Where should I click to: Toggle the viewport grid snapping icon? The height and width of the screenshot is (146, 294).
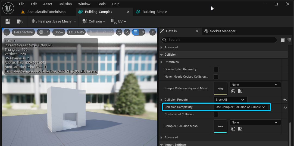click(x=135, y=32)
